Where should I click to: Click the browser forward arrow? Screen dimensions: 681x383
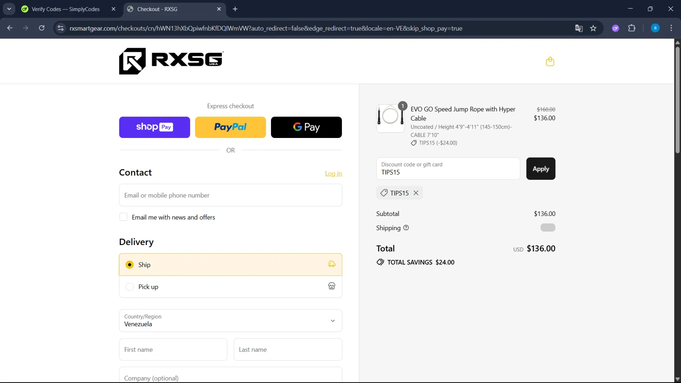26,28
